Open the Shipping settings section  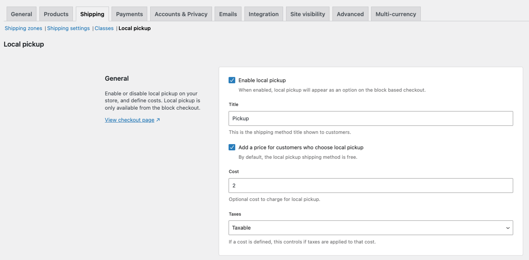pyautogui.click(x=68, y=28)
